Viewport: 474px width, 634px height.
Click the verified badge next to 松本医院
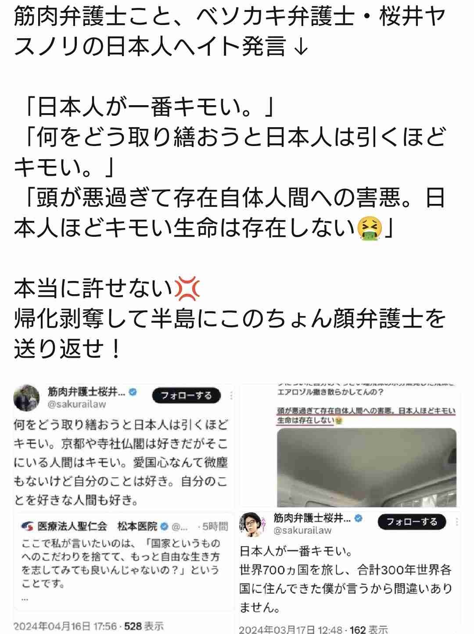pos(165,526)
